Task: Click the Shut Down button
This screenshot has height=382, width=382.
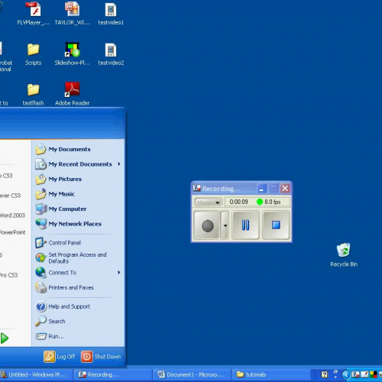Action: click(101, 357)
